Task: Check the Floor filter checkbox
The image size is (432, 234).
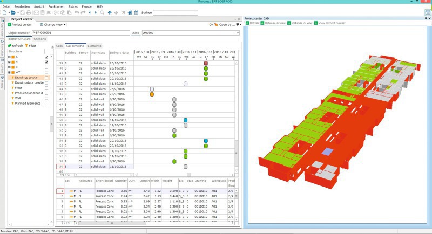Action: coord(46,88)
